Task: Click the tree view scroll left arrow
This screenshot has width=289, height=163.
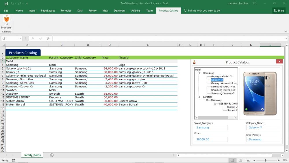Action: (x=197, y=118)
